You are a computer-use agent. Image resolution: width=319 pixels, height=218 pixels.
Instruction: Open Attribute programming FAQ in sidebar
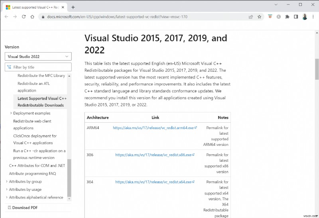point(32,173)
